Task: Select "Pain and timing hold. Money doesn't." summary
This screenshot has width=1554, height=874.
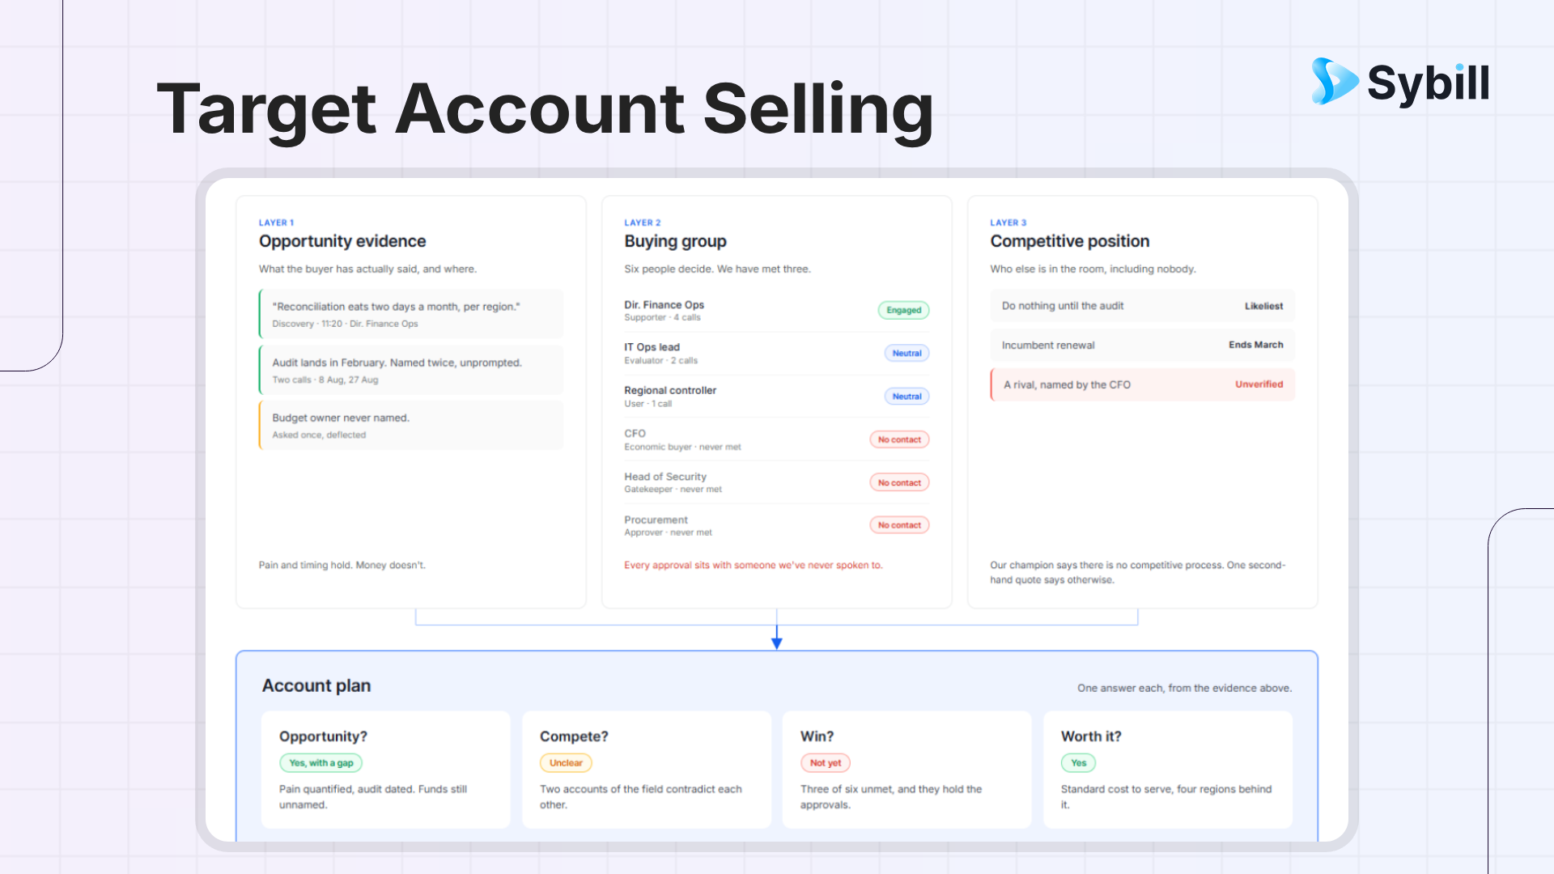Action: click(x=342, y=565)
